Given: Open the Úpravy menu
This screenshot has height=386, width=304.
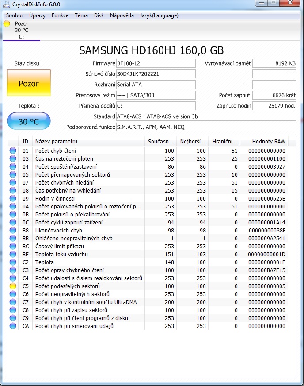Looking at the screenshot, I should (x=37, y=15).
